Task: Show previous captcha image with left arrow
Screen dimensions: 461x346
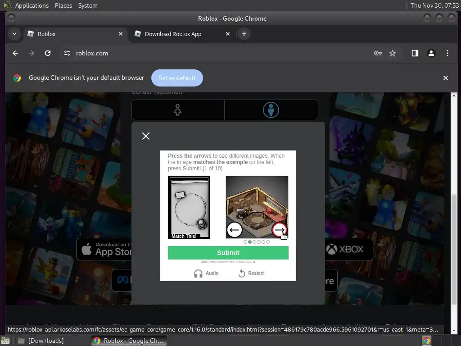Action: pos(234,230)
